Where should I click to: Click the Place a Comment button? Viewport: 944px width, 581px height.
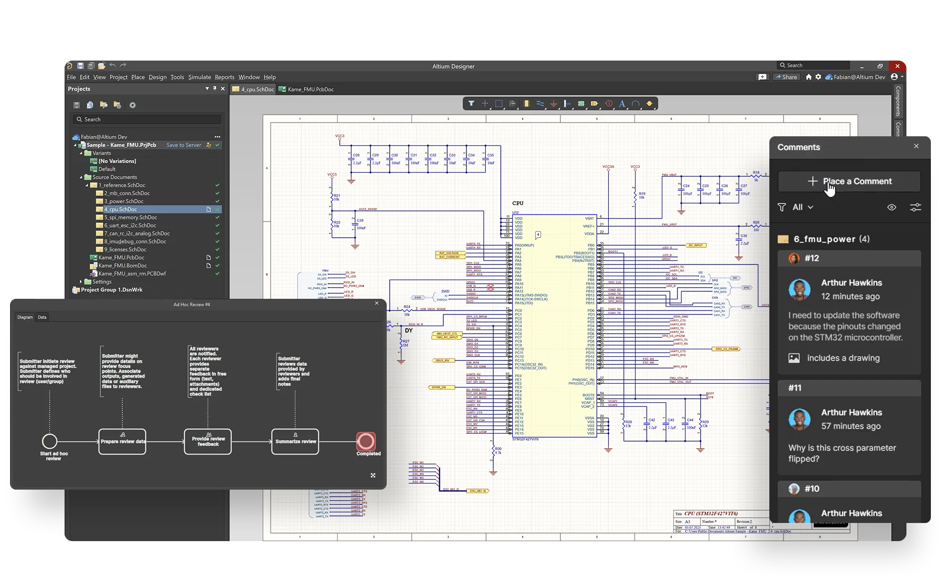(x=850, y=181)
